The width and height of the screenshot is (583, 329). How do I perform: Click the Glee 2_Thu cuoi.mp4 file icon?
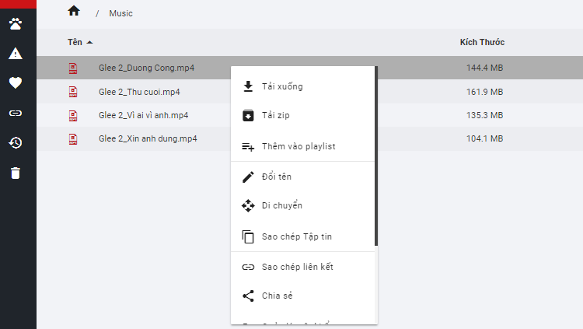click(73, 92)
